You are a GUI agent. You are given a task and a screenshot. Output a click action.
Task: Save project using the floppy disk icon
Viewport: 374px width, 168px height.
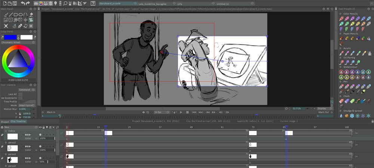tap(15, 4)
